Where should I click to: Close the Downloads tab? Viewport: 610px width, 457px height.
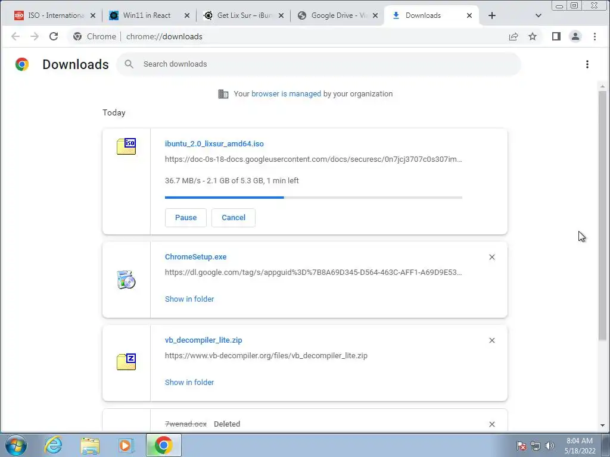tap(469, 15)
